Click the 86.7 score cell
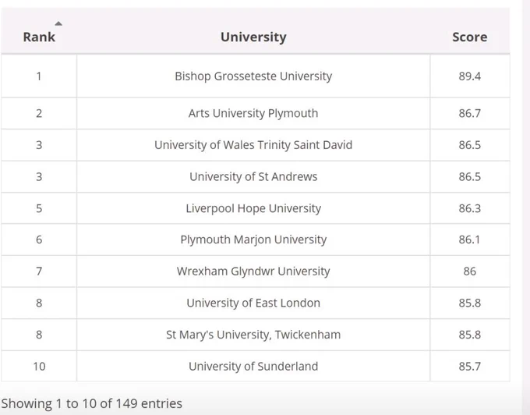The height and width of the screenshot is (415, 530). (x=470, y=113)
